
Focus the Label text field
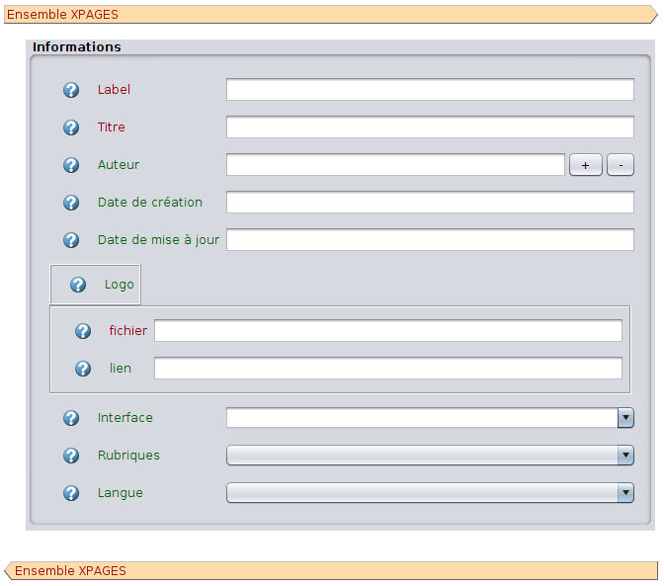[x=429, y=90]
